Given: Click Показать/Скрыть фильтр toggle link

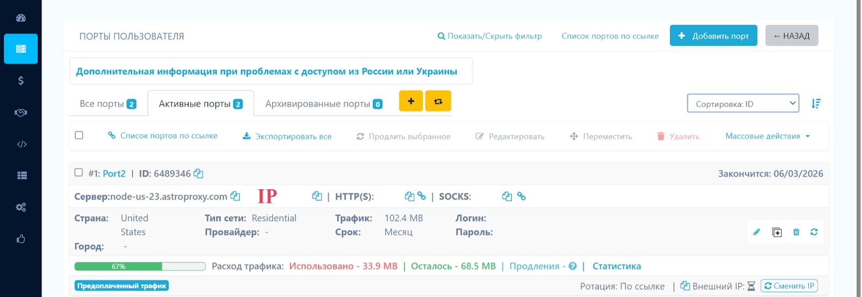Looking at the screenshot, I should click(x=490, y=36).
